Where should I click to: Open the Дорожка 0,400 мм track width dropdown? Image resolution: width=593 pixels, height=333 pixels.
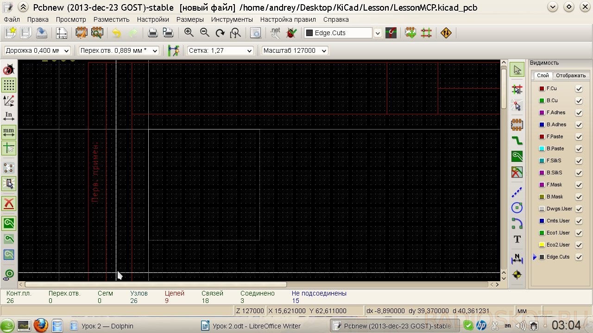tap(37, 50)
